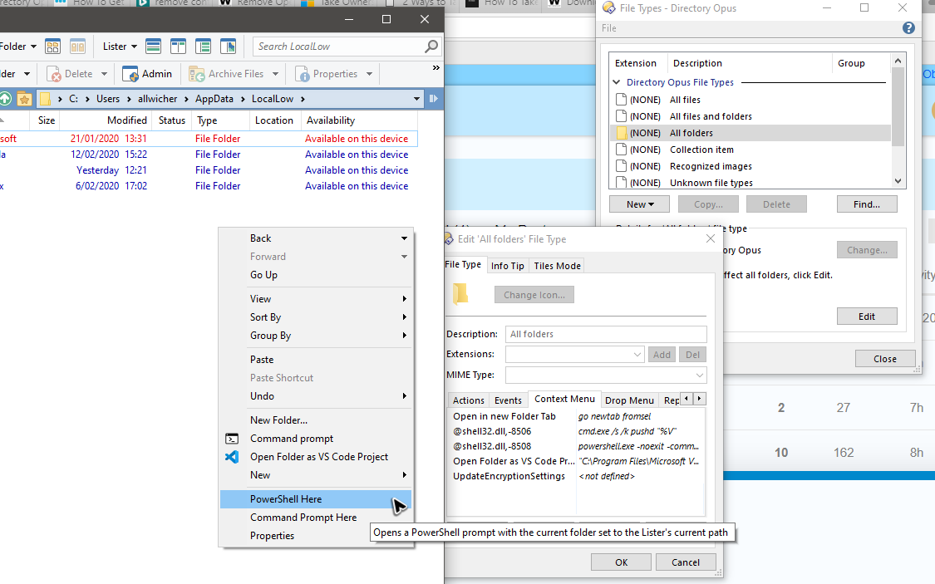This screenshot has height=584, width=935.
Task: Select the single-pane Lister layout icon
Action: pos(153,47)
